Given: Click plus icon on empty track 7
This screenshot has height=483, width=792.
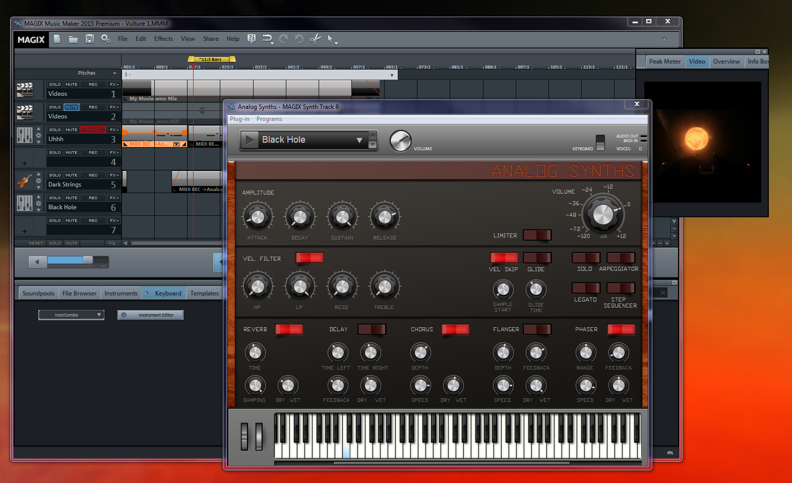Looking at the screenshot, I should pyautogui.click(x=25, y=231).
